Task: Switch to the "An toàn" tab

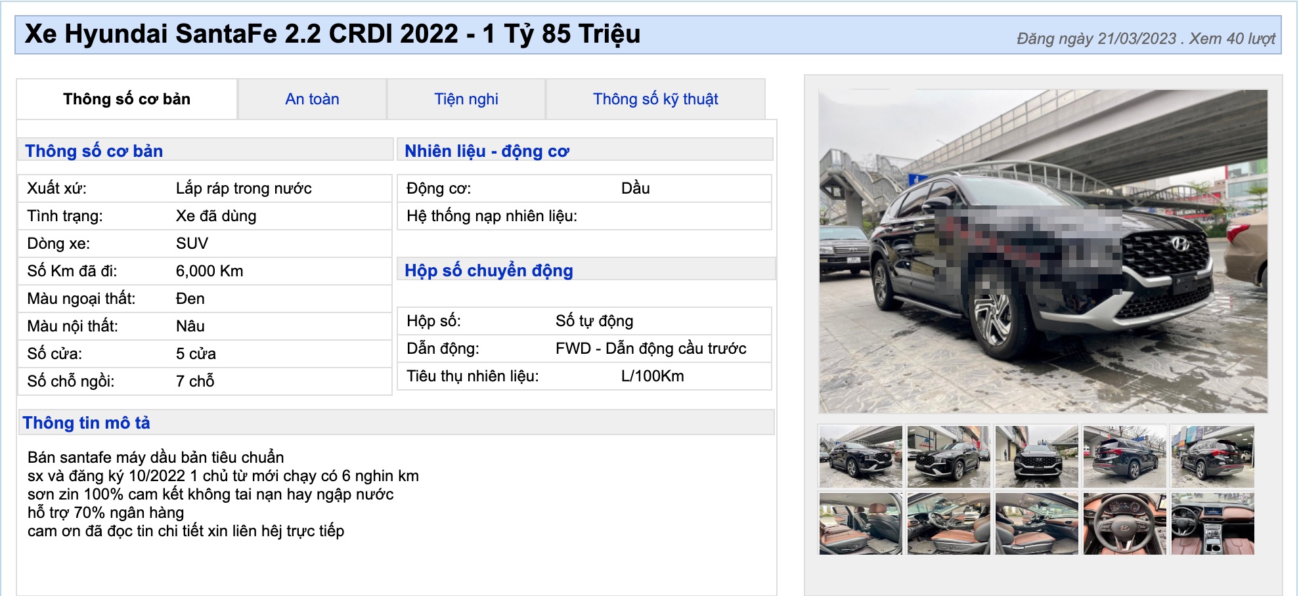Action: tap(311, 99)
